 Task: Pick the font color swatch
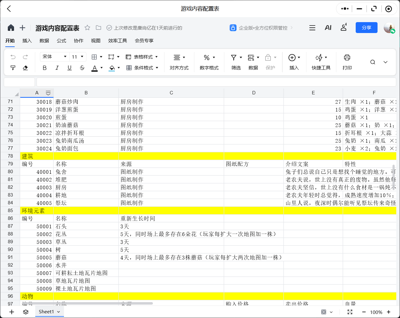click(x=95, y=68)
